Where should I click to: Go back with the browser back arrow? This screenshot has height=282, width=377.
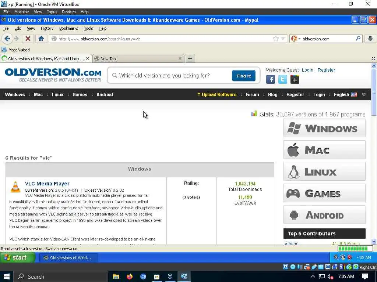7,39
